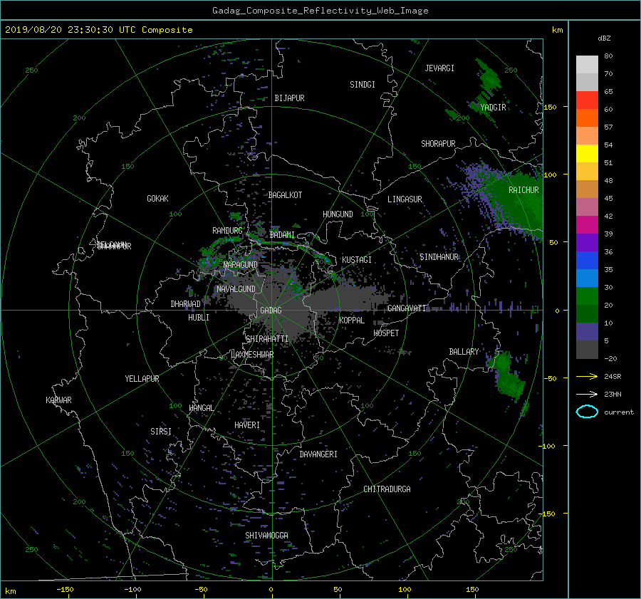Screen dimensions: 641x599
Task: Click the CHITRADURGA city label
Action: tap(387, 489)
